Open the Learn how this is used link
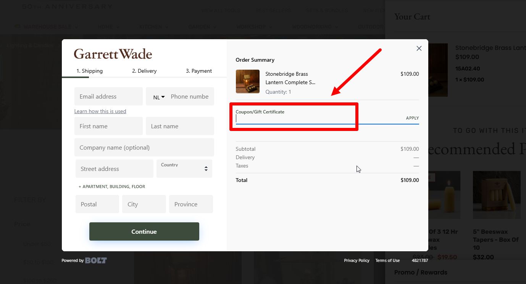The height and width of the screenshot is (284, 526). 100,111
